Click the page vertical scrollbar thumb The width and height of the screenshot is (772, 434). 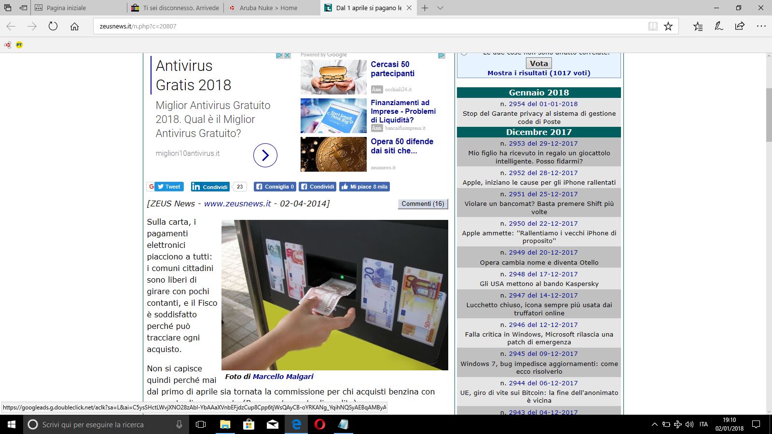[x=769, y=115]
